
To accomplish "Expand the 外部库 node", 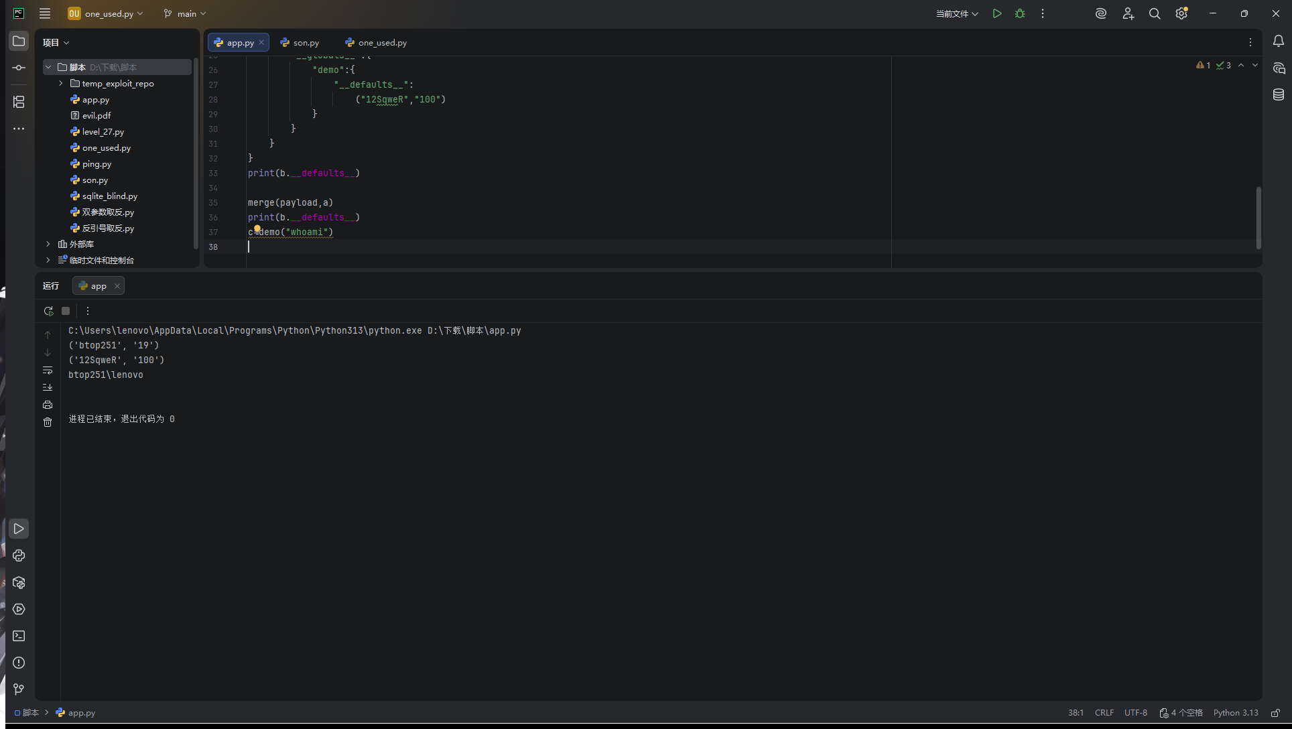I will pos(48,244).
